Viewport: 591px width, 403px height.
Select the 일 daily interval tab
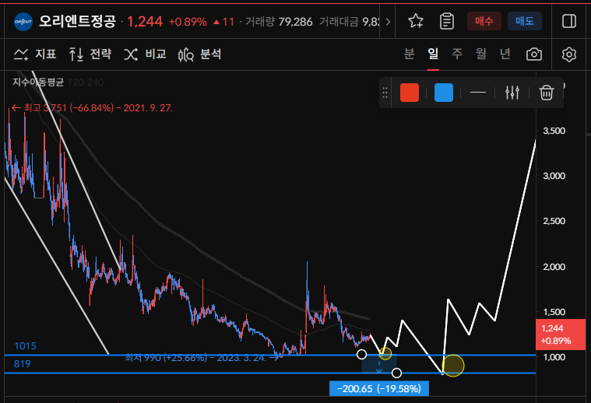click(x=433, y=54)
